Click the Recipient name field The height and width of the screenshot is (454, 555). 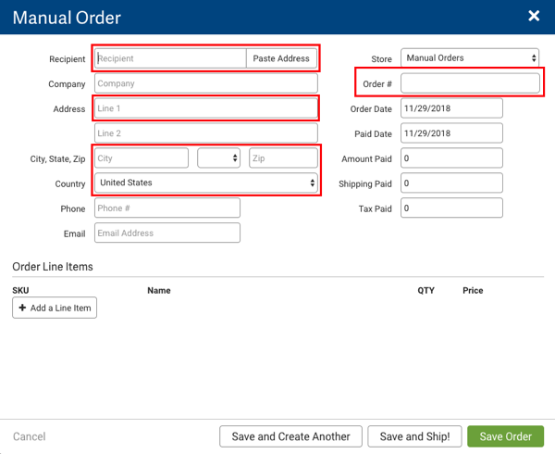coord(170,58)
